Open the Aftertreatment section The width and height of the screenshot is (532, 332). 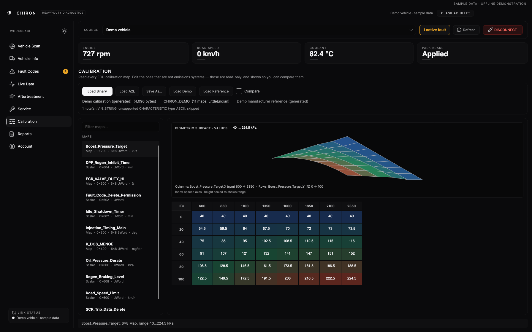point(39,97)
